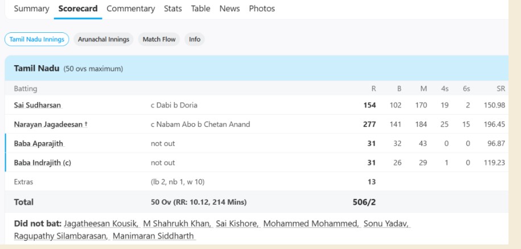Screen dimensions: 521x249
Task: Open Sai Sudharsan's player profile
Action: pyautogui.click(x=38, y=105)
